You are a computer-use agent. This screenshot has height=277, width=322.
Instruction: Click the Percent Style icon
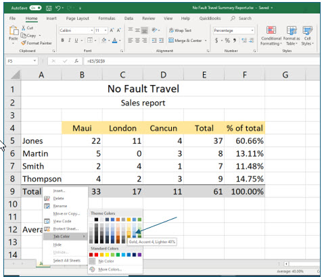coord(227,41)
